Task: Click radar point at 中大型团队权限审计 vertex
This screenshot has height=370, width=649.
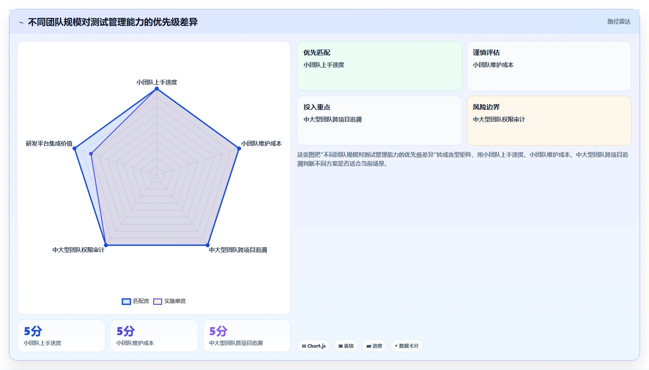Action: point(106,245)
